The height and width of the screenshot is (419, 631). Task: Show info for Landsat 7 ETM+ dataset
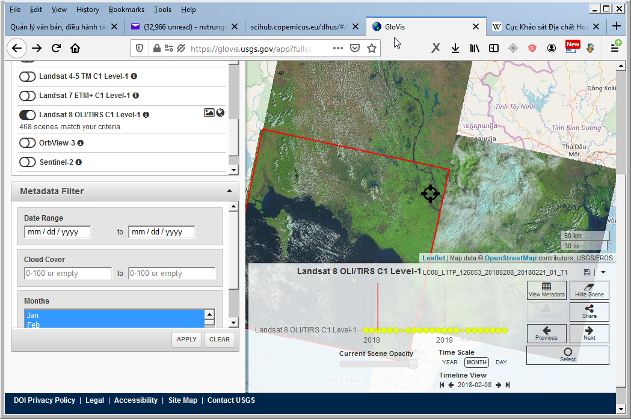pyautogui.click(x=136, y=96)
